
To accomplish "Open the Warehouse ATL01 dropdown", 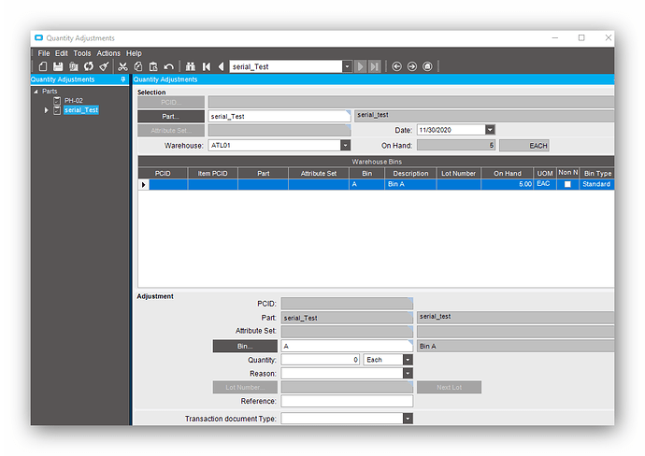I will click(346, 145).
